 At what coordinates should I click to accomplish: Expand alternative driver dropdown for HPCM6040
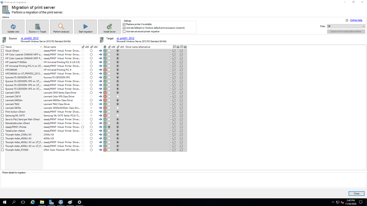[x=171, y=70]
